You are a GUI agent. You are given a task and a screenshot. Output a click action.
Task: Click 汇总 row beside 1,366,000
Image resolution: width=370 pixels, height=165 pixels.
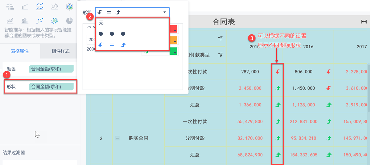pos(195,105)
